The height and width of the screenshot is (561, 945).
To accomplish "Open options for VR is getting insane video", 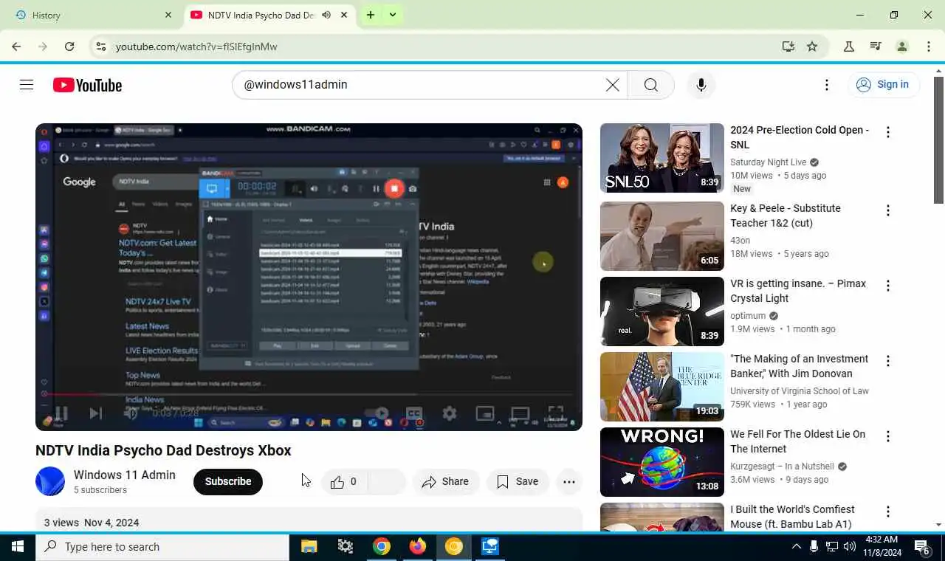I will 888,286.
